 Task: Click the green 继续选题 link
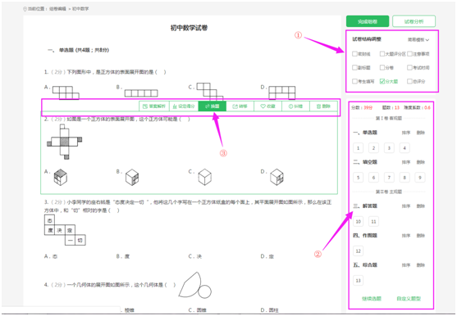pyautogui.click(x=372, y=299)
